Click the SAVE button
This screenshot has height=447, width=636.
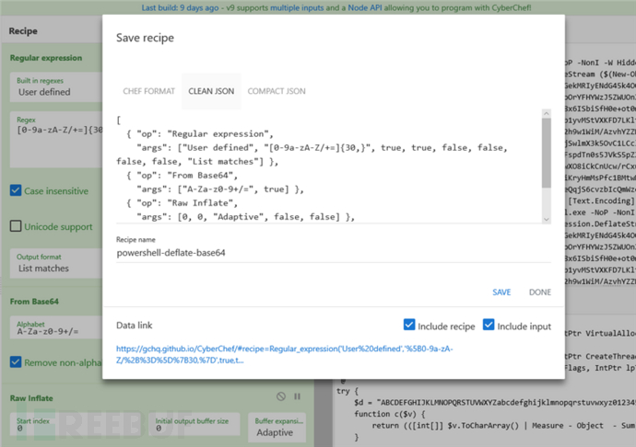pos(501,292)
